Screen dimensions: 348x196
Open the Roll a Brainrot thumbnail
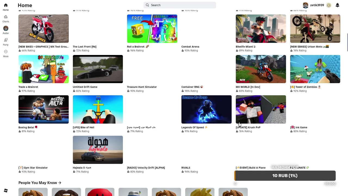[x=152, y=29]
